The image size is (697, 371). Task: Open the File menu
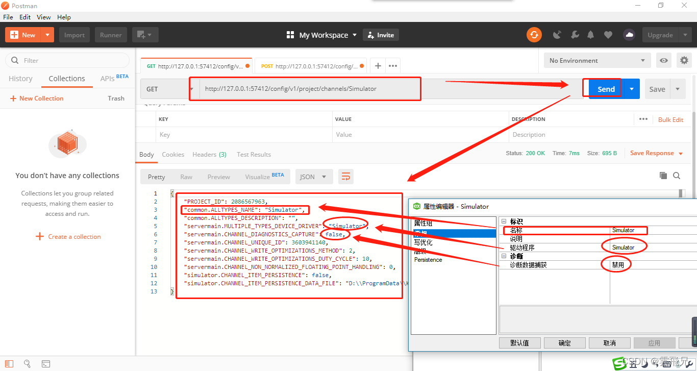[8, 17]
